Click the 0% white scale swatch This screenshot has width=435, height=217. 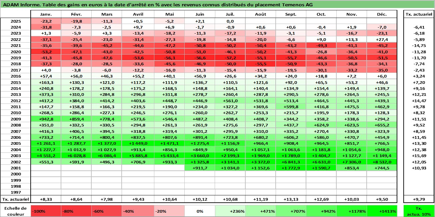coord(200,211)
